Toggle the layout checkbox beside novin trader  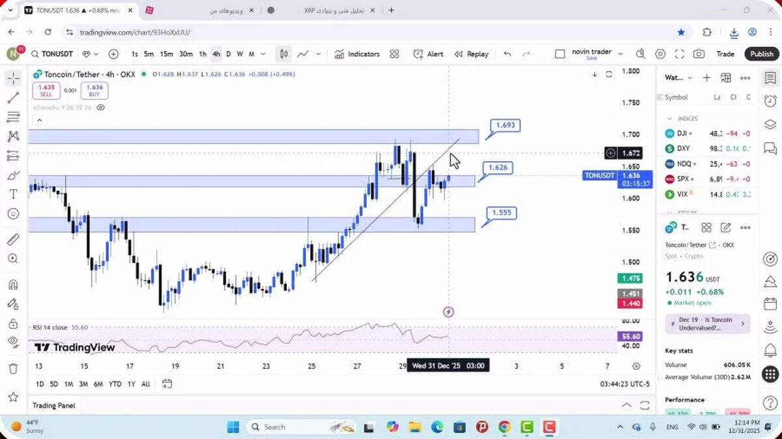point(560,54)
